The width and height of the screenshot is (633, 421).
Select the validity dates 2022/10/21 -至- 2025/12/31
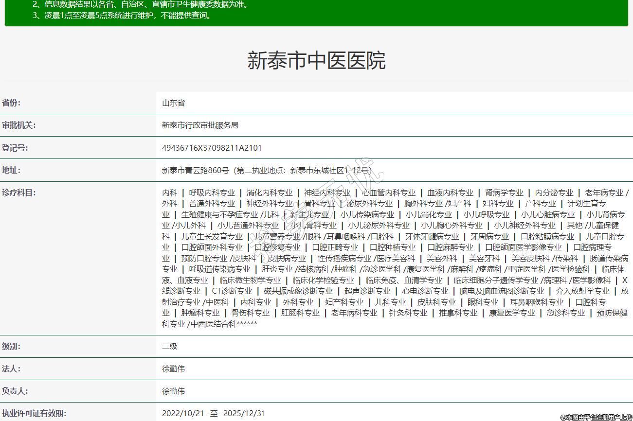point(214,414)
